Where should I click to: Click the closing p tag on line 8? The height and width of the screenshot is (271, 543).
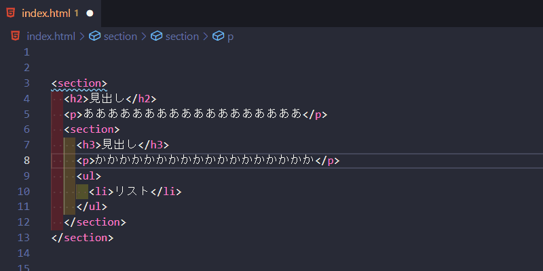point(327,161)
